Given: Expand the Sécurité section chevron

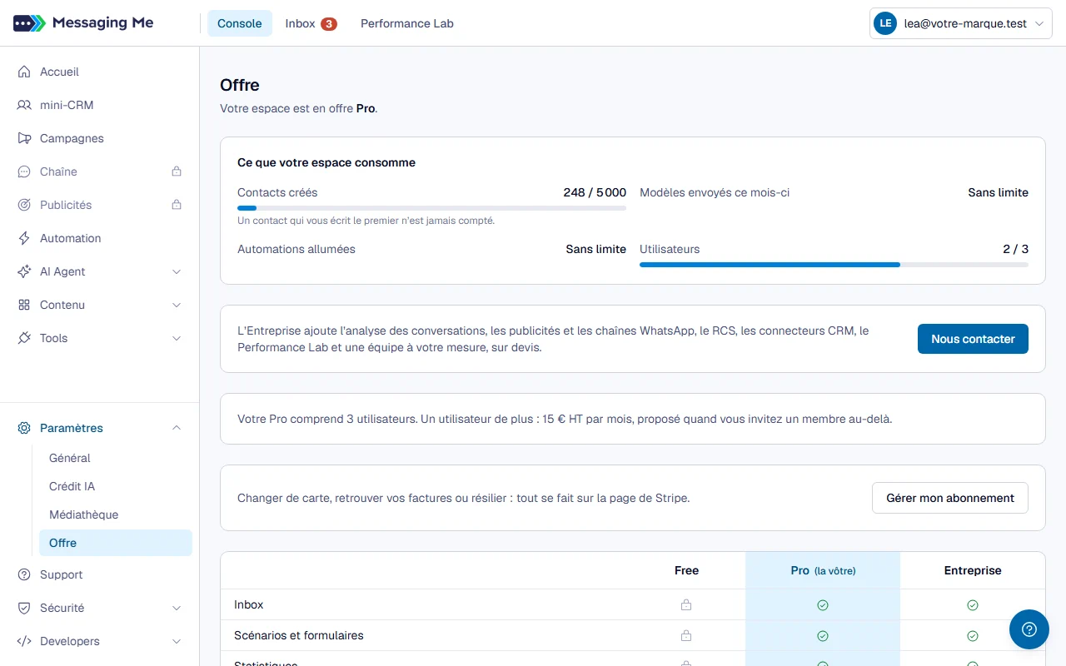Looking at the screenshot, I should pos(177,608).
